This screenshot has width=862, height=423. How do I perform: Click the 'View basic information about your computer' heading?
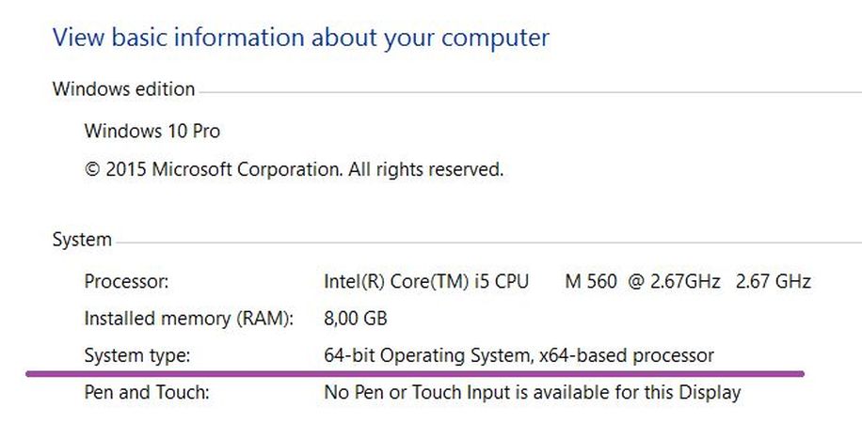click(300, 39)
